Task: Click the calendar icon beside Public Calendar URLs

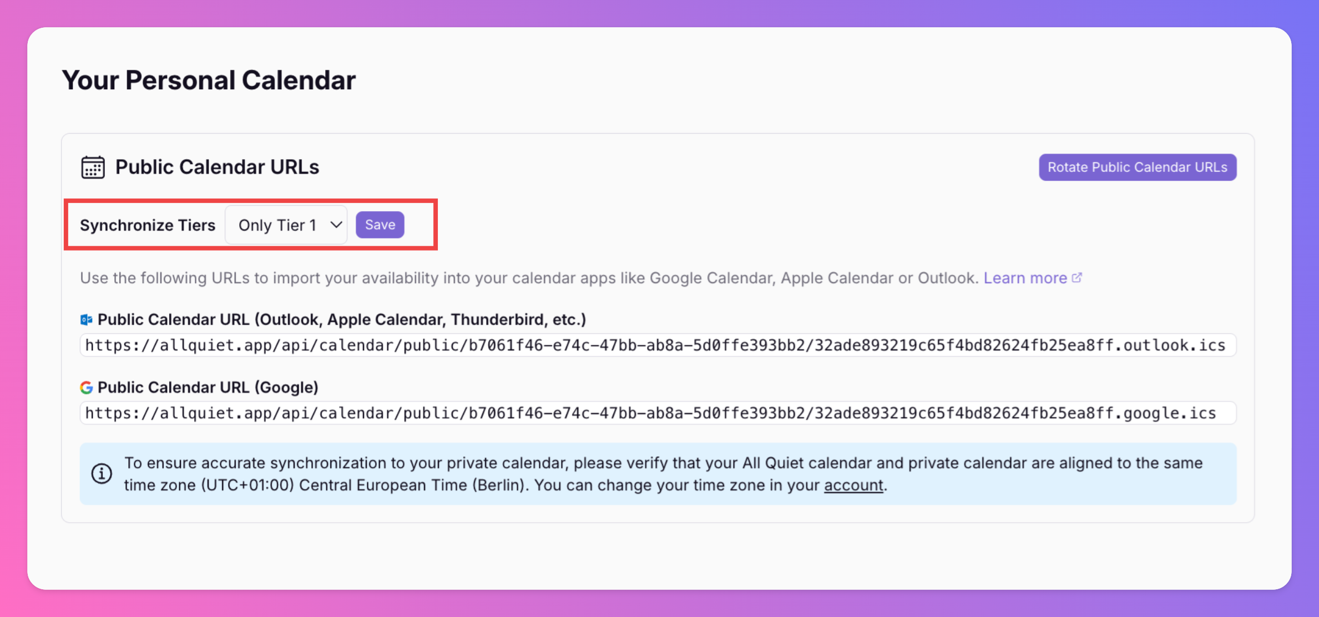Action: (93, 167)
